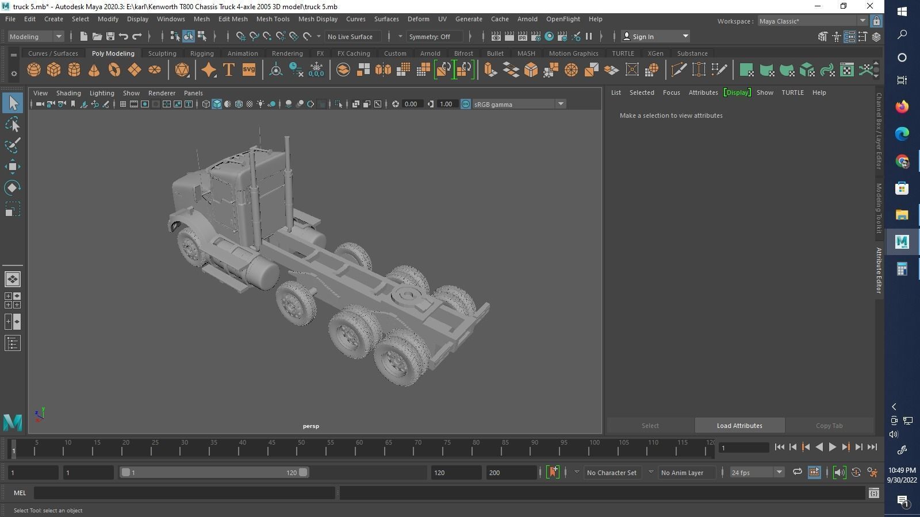The width and height of the screenshot is (920, 517).
Task: Open the Script Editor icon
Action: point(874,493)
